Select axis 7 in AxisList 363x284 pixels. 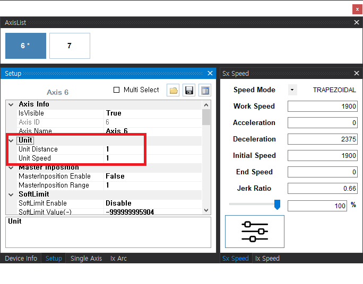pos(70,46)
